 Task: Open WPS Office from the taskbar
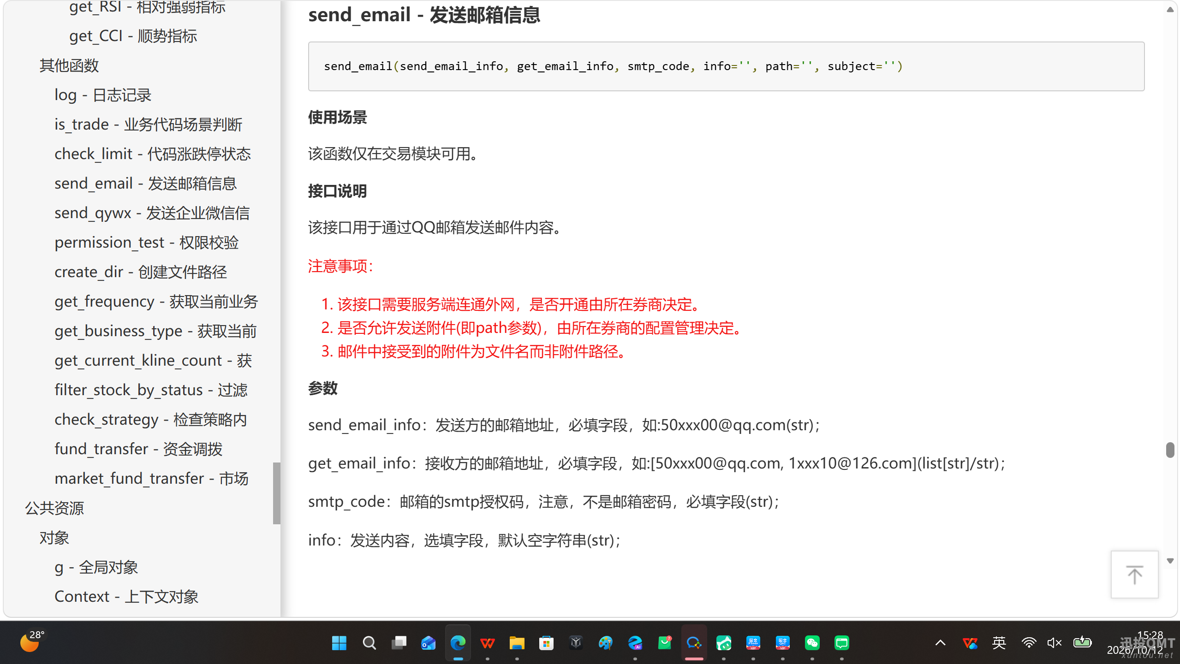487,643
